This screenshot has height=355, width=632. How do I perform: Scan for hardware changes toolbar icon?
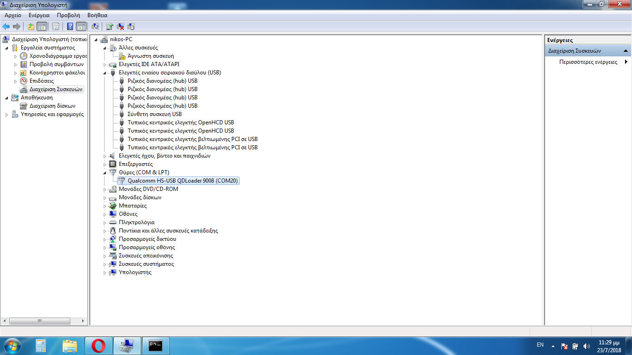(95, 26)
